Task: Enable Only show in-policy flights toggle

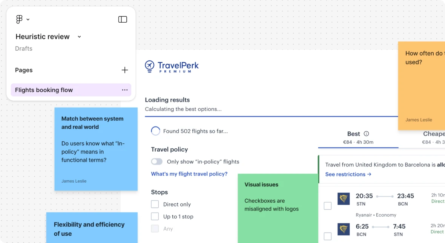Action: point(157,161)
